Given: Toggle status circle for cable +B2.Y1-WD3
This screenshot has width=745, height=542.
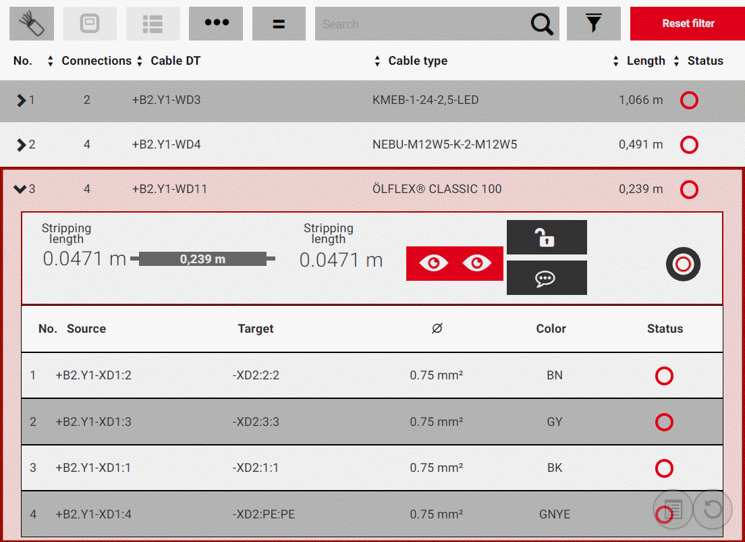Looking at the screenshot, I should [x=689, y=101].
